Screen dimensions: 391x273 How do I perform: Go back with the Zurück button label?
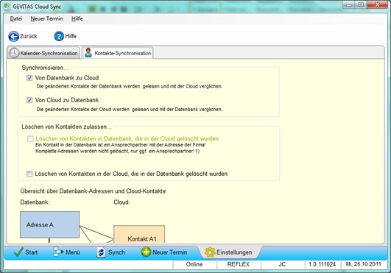[29, 36]
